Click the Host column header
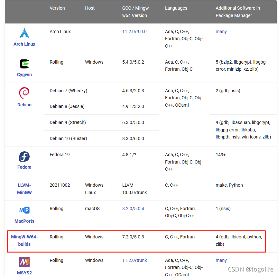 click(x=90, y=8)
